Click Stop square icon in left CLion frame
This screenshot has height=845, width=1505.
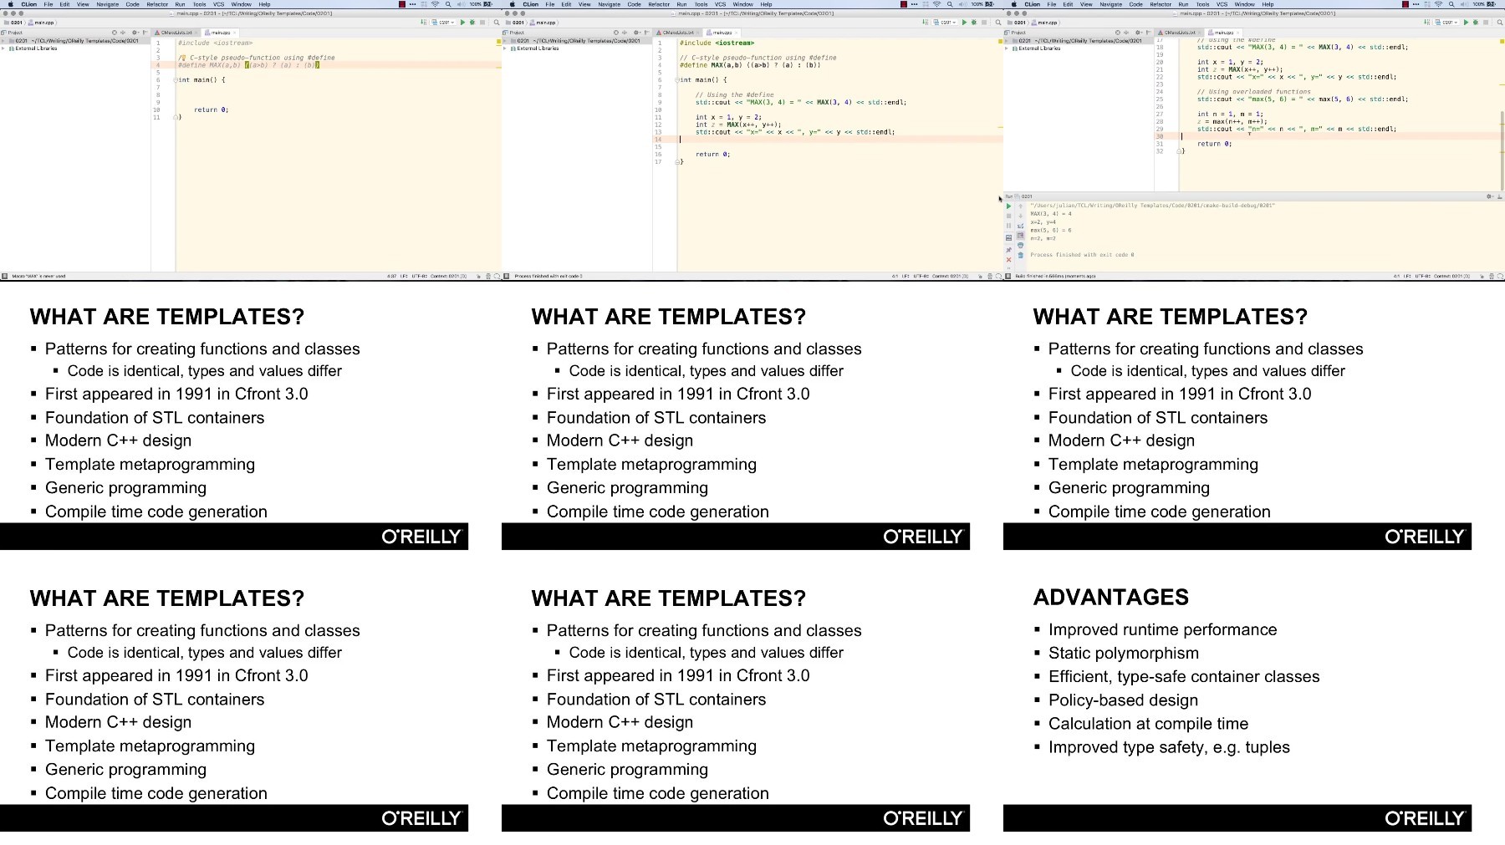[482, 23]
